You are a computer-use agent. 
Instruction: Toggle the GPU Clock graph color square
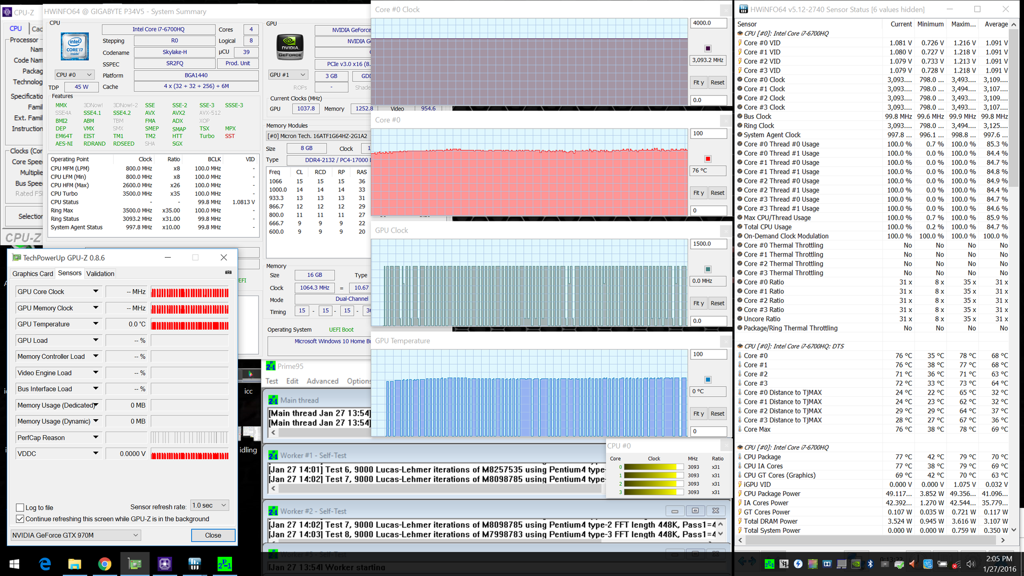[708, 269]
